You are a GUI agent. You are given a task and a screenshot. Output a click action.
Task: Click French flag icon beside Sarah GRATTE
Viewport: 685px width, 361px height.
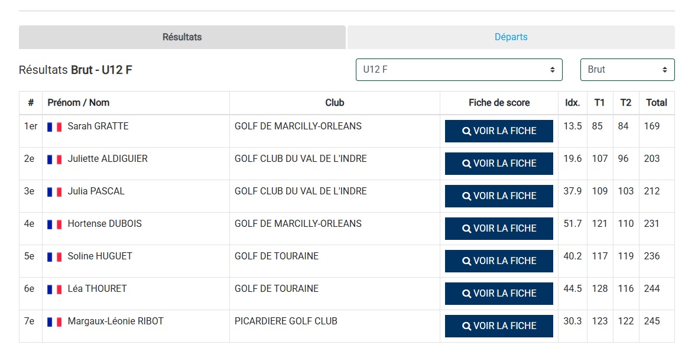[x=54, y=127]
